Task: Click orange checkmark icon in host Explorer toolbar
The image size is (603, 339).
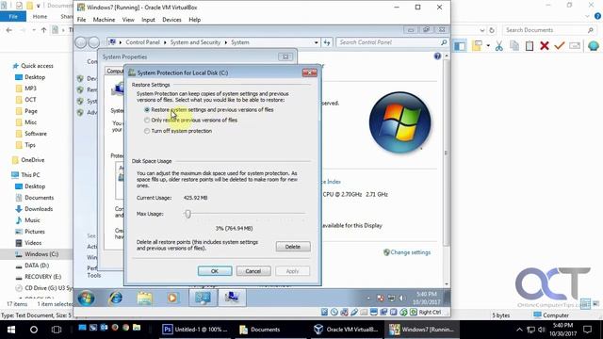Action: pos(559,46)
